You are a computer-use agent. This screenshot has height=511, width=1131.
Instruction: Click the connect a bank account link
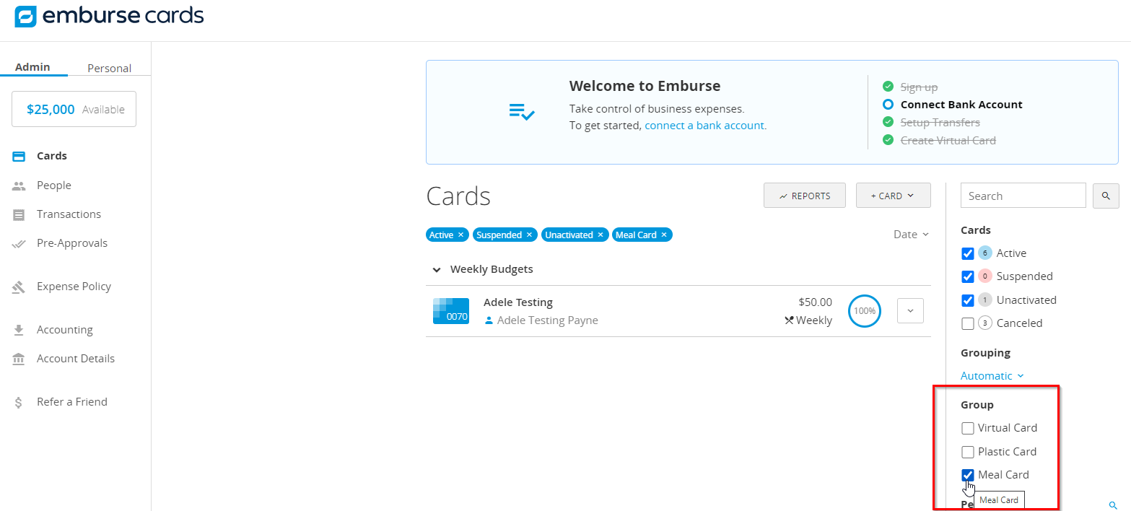[704, 126]
